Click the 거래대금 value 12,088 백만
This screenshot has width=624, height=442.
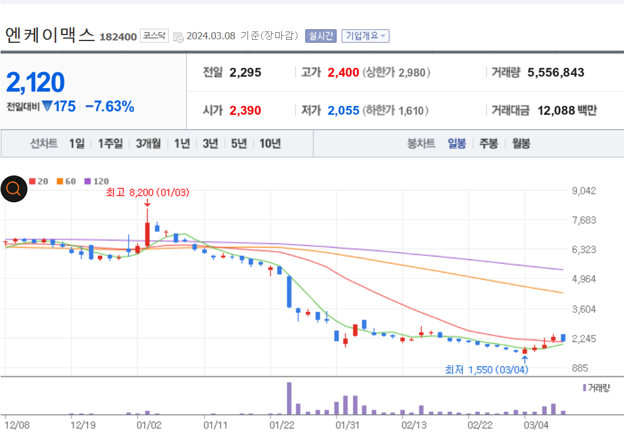(567, 110)
